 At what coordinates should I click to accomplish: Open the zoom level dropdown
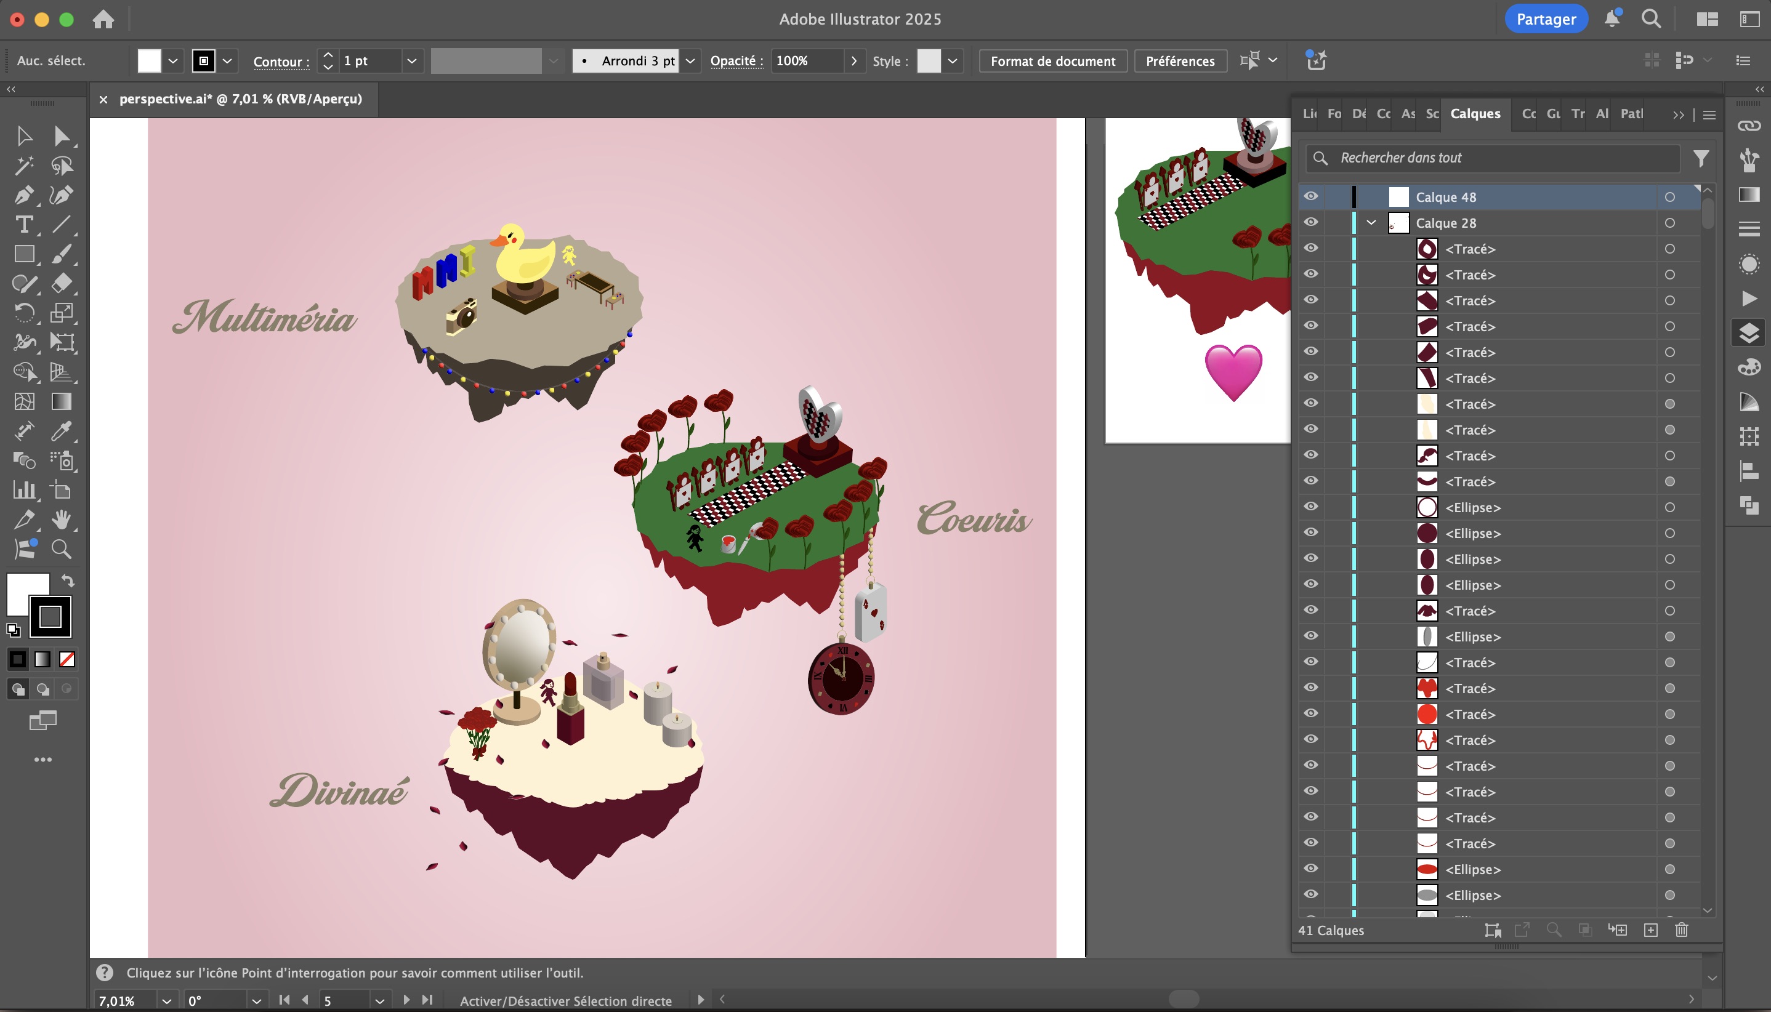(166, 1001)
